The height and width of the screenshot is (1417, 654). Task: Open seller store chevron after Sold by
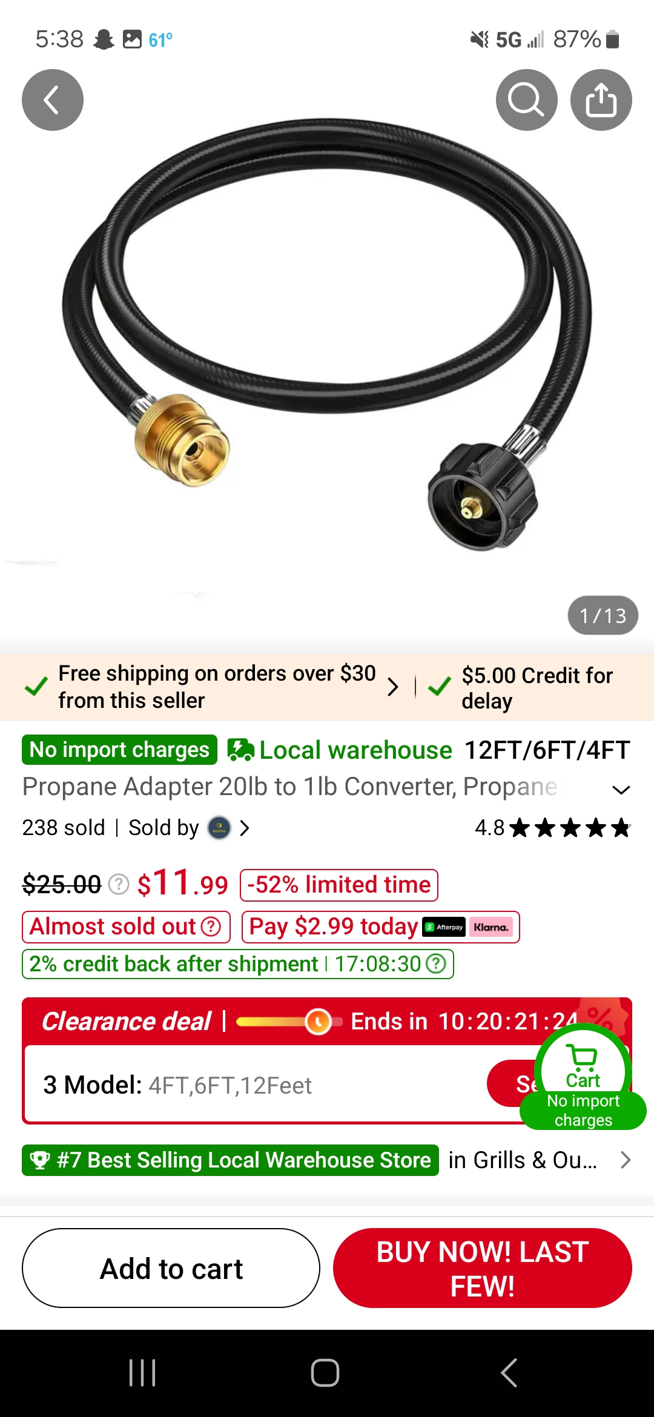(245, 828)
